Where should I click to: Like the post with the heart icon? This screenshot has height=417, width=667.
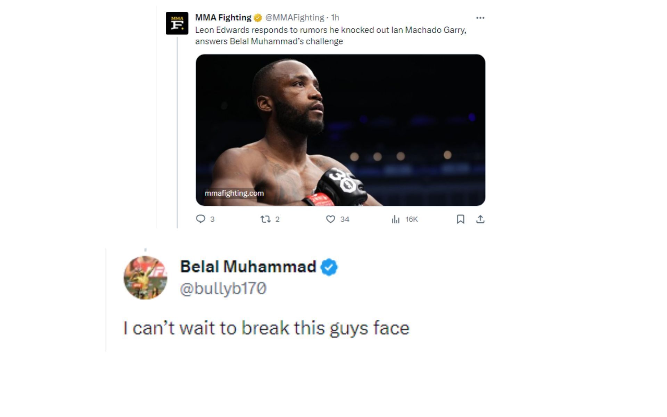coord(330,219)
